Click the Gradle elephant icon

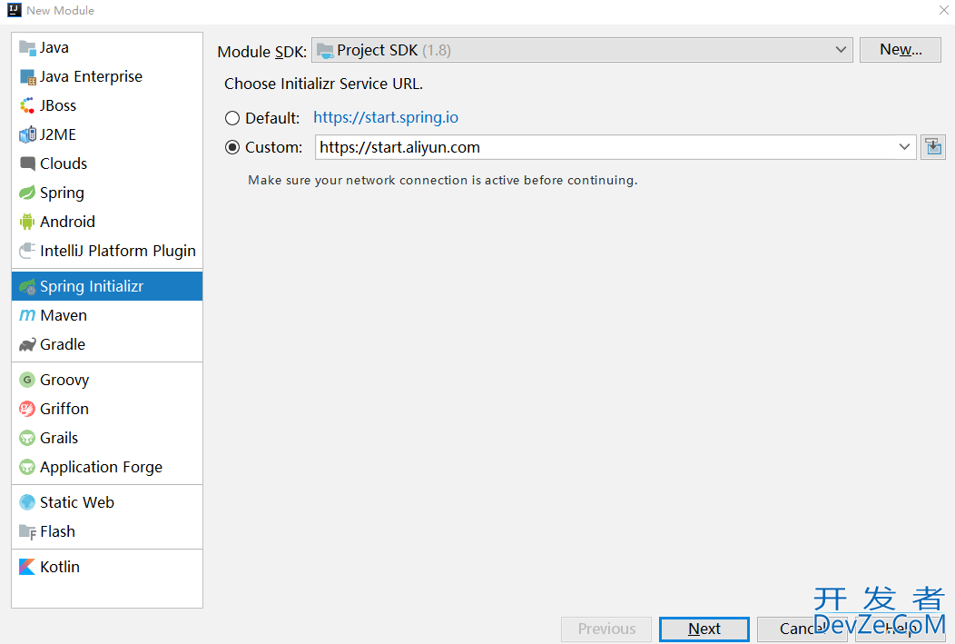point(27,345)
